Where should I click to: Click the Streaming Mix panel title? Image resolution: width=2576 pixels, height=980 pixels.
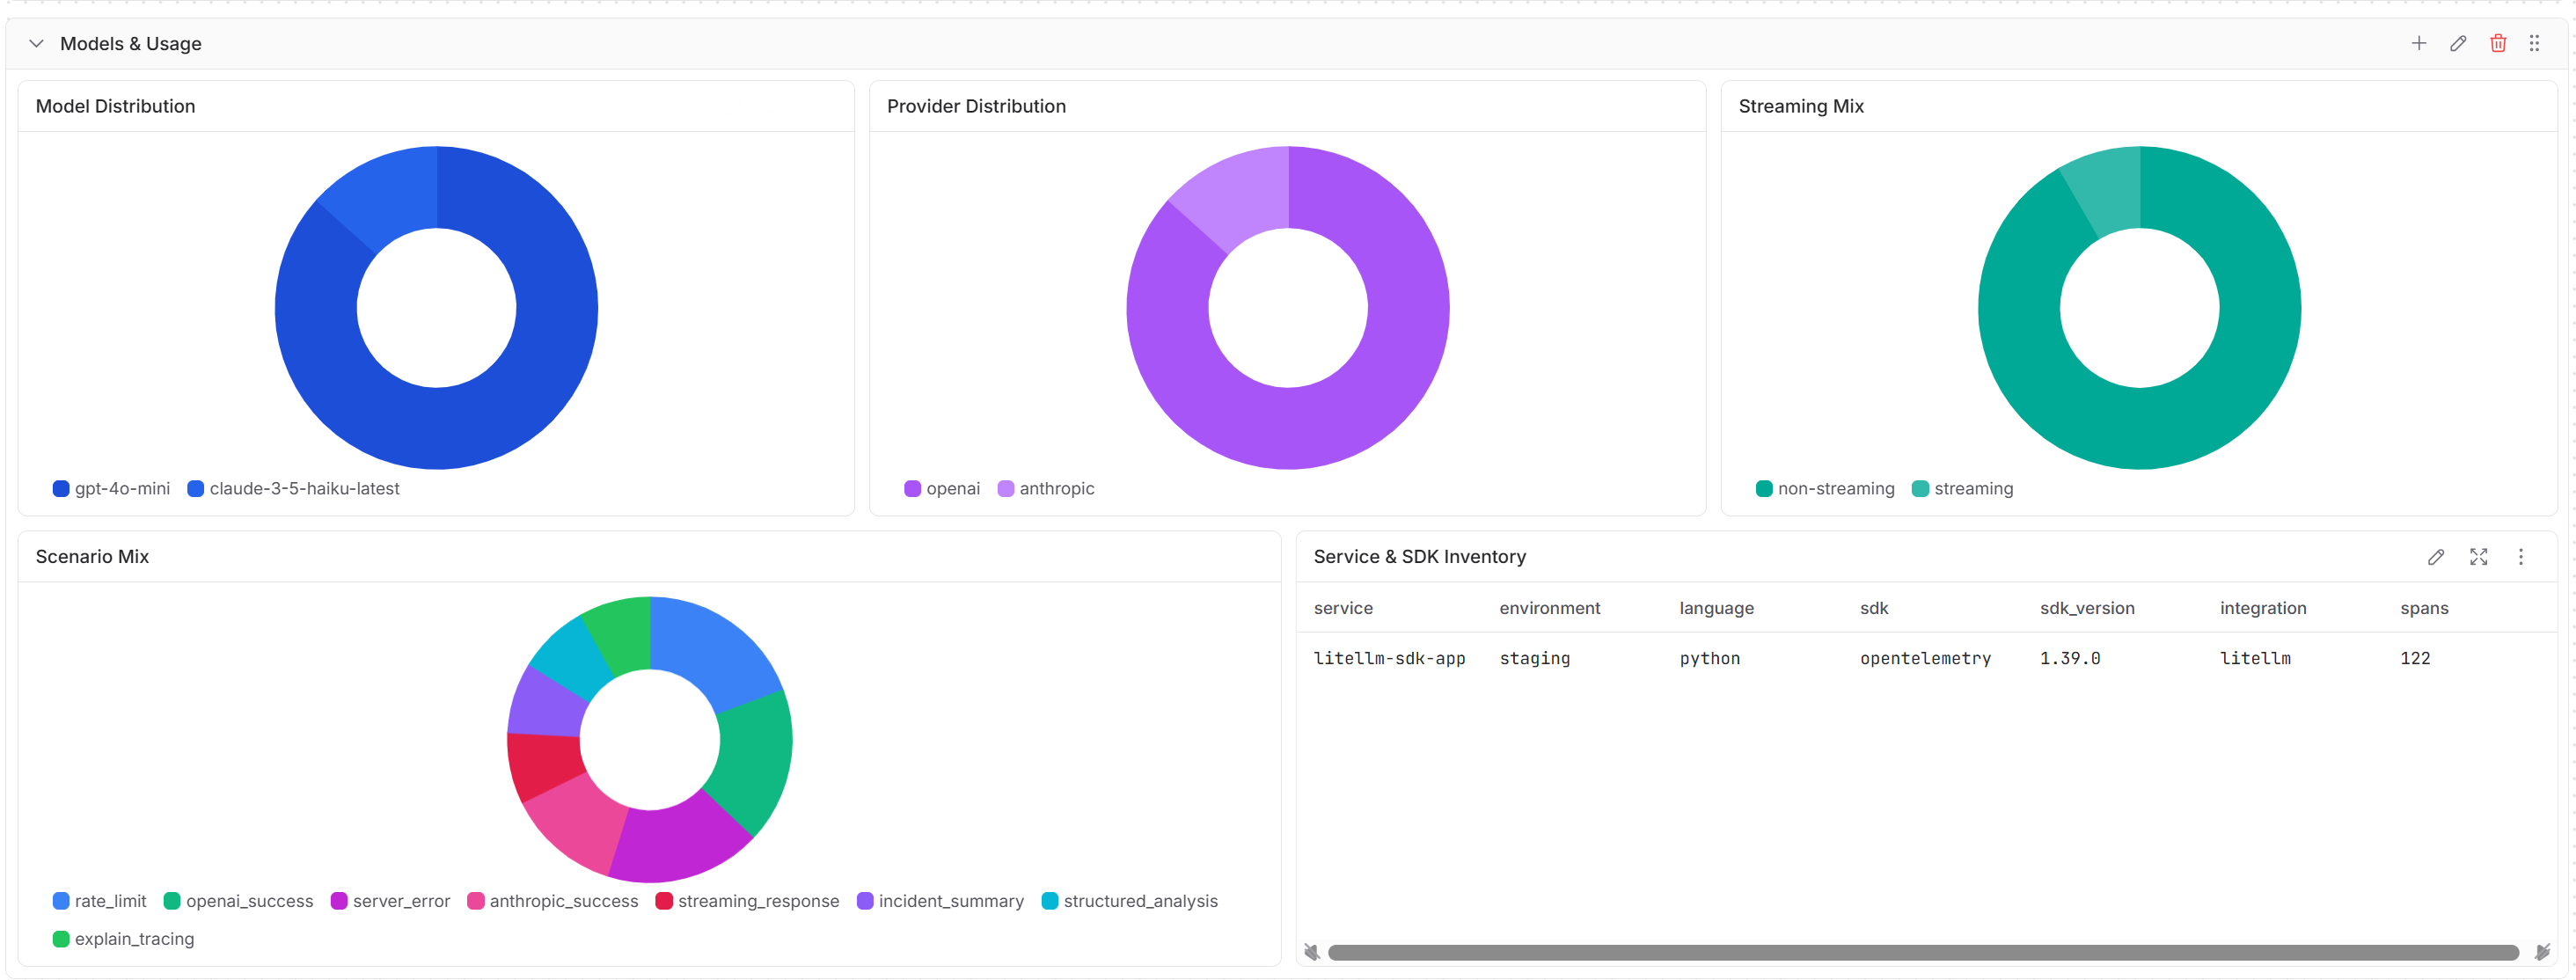[1801, 106]
